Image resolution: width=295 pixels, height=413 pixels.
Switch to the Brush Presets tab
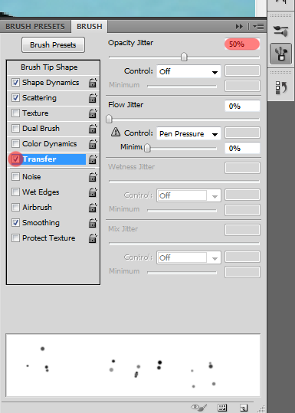pyautogui.click(x=35, y=27)
